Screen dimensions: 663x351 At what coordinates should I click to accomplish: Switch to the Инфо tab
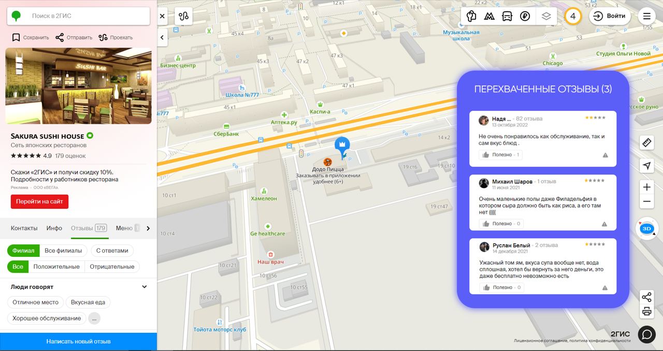[x=54, y=228]
